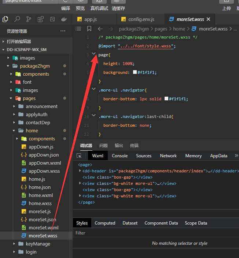Switch to the Computed styles tab

point(105,223)
